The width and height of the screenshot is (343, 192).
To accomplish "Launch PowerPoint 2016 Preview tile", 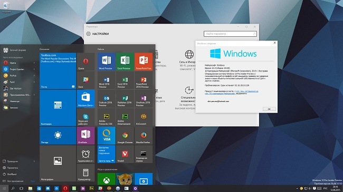I will click(x=144, y=80).
